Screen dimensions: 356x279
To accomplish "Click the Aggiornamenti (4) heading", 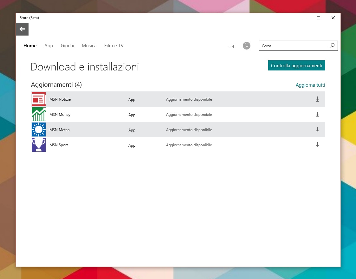I will (x=56, y=84).
